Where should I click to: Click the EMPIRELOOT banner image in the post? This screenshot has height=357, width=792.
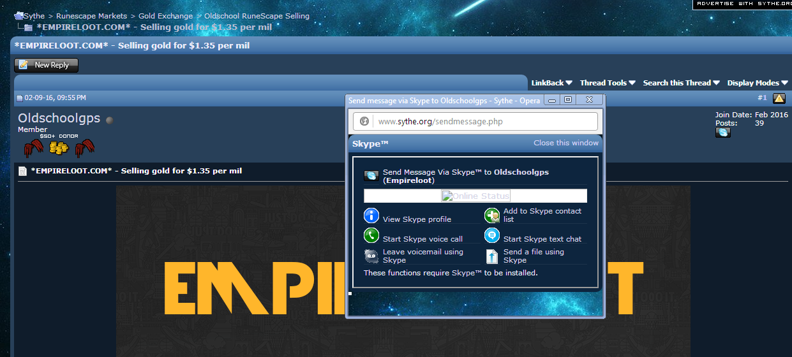(403, 271)
